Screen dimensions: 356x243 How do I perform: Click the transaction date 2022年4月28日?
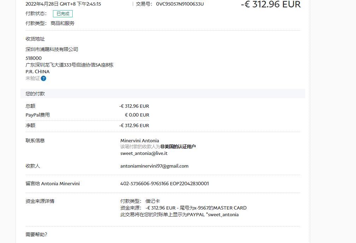pos(42,4)
